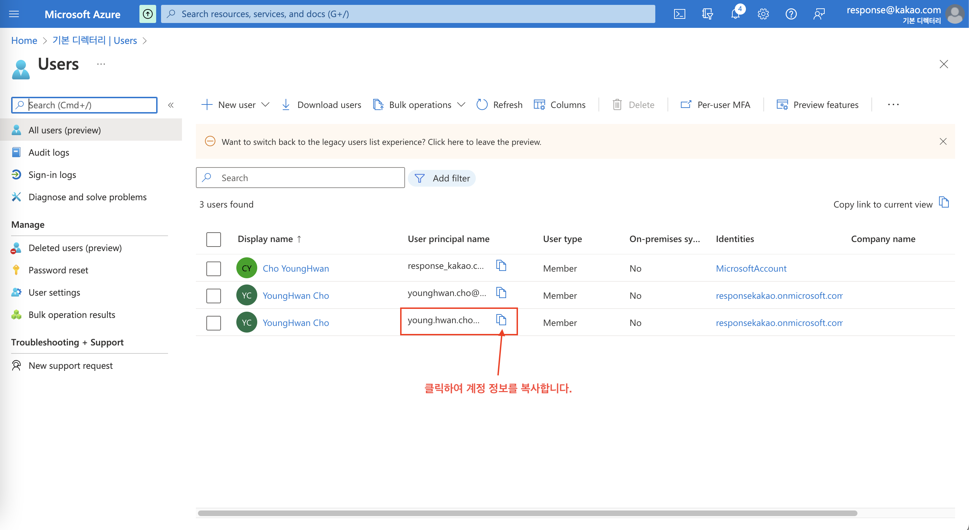Screen dimensions: 969x530
Task: Click the horizontal scrollbar of users table
Action: click(x=527, y=513)
